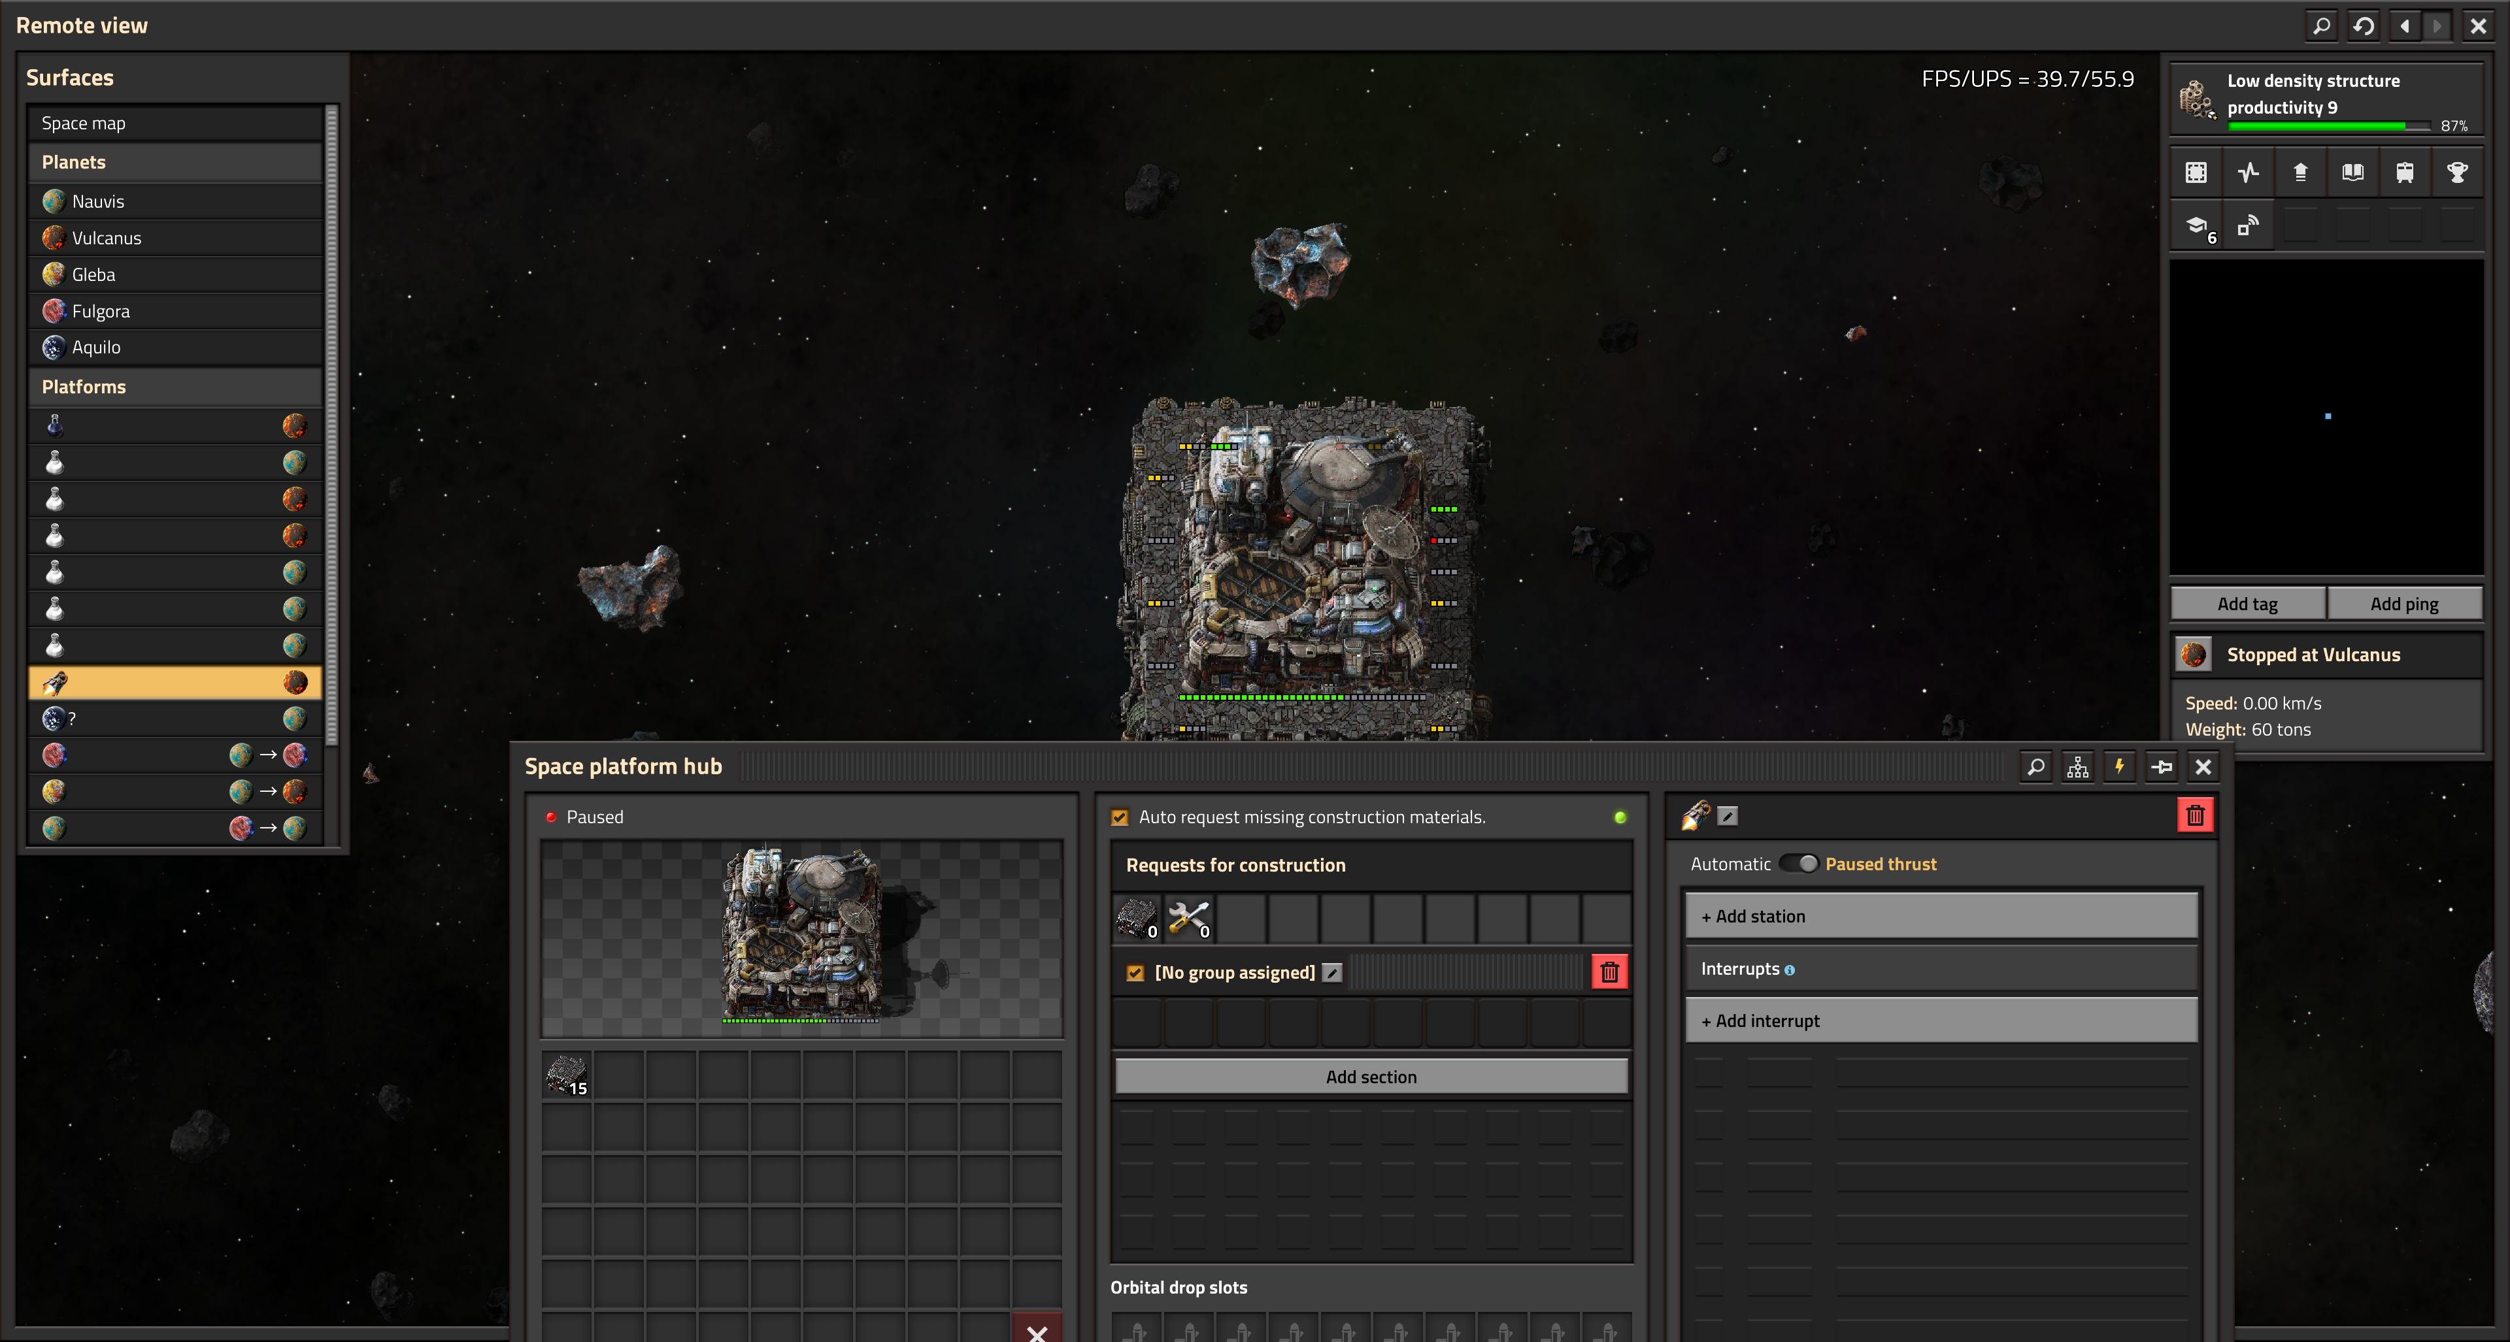Open production statistics graph icon
The image size is (2510, 1342).
(x=2248, y=172)
